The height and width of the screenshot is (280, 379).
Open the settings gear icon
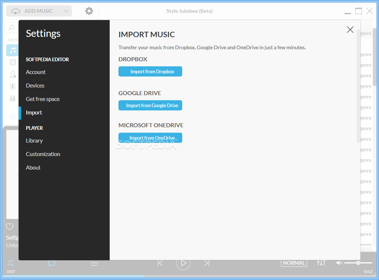pos(89,11)
